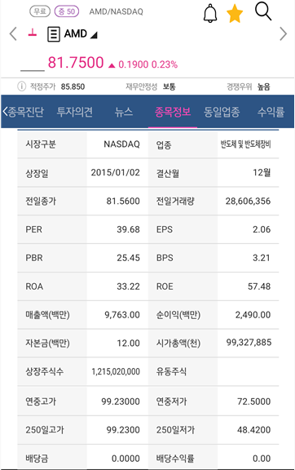Viewport: 295px width, 470px height.
Task: Tap the pink chart-type icon beside AMD
Action: 33,33
